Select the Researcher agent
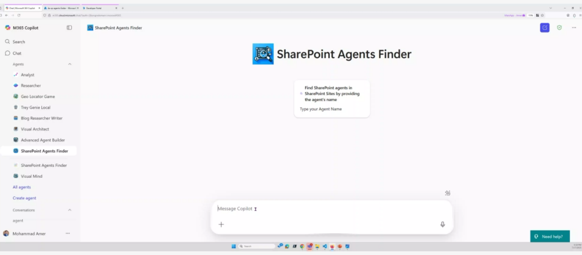The height and width of the screenshot is (255, 582). point(31,86)
